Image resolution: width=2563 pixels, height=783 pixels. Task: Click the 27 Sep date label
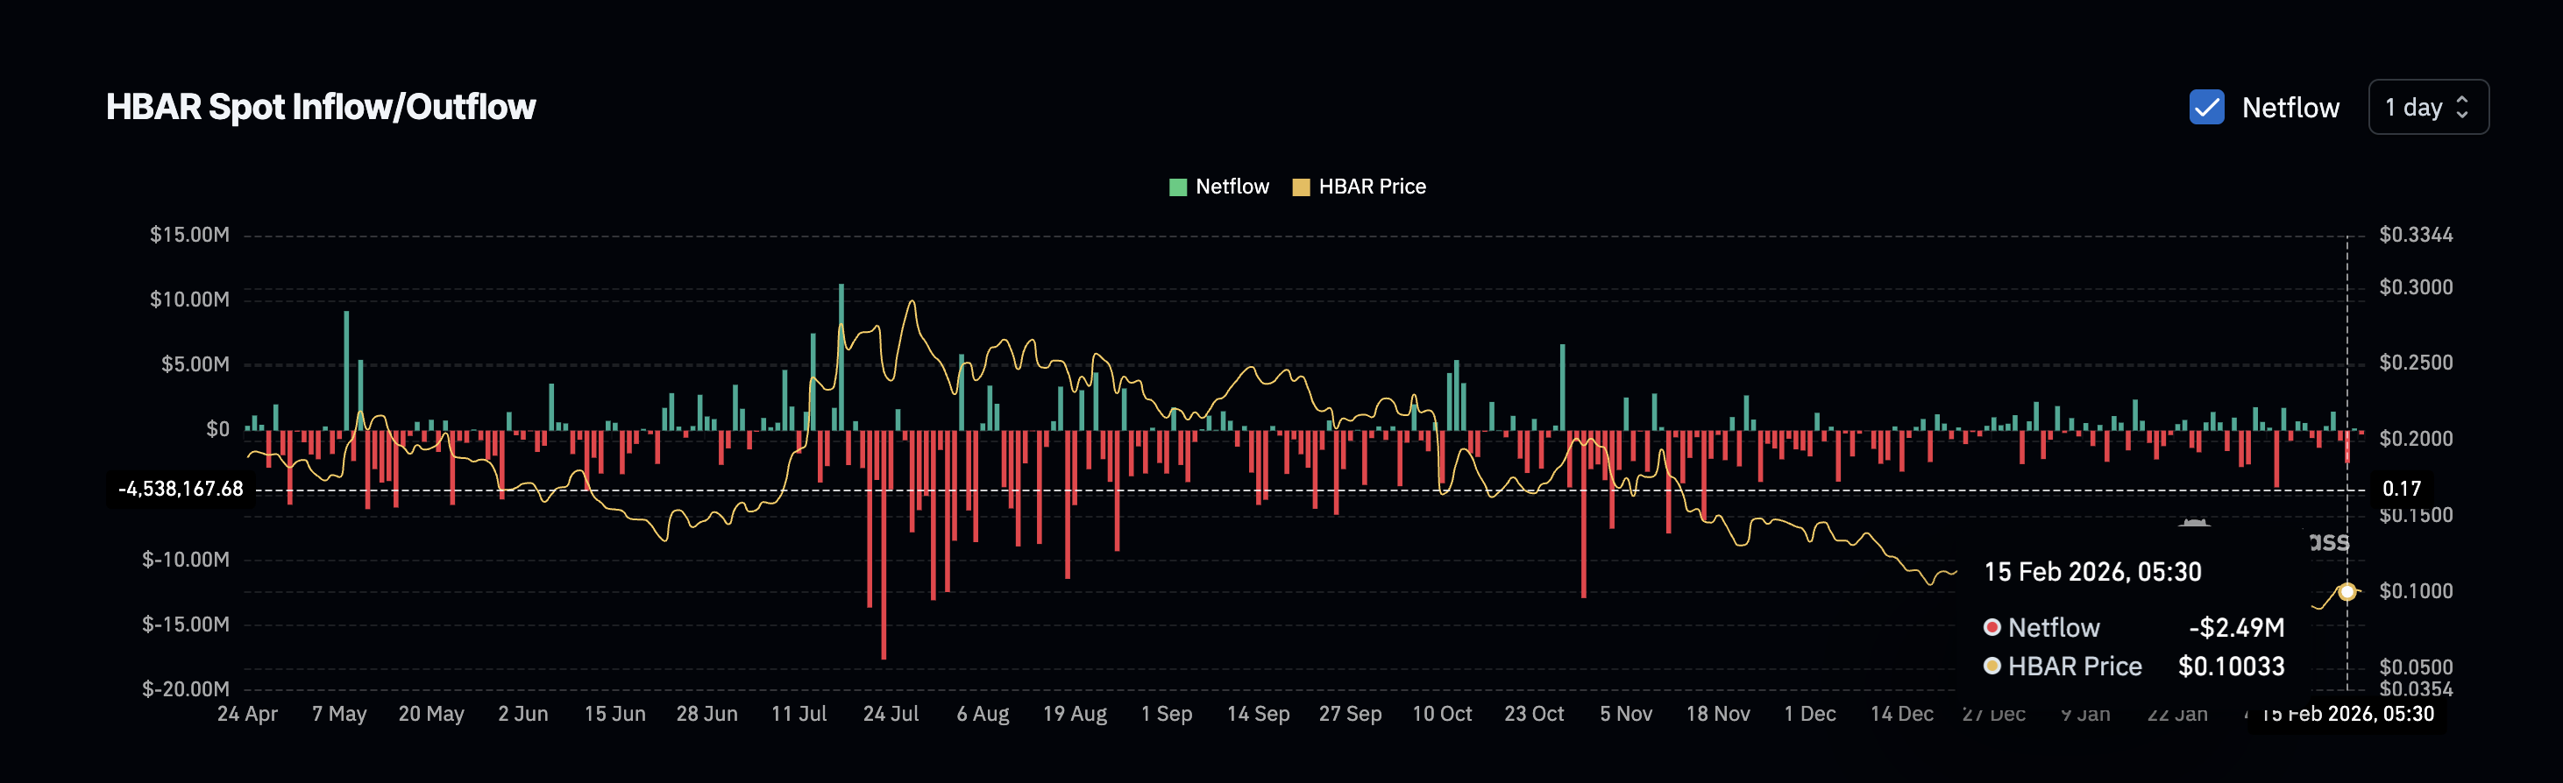coord(1350,714)
